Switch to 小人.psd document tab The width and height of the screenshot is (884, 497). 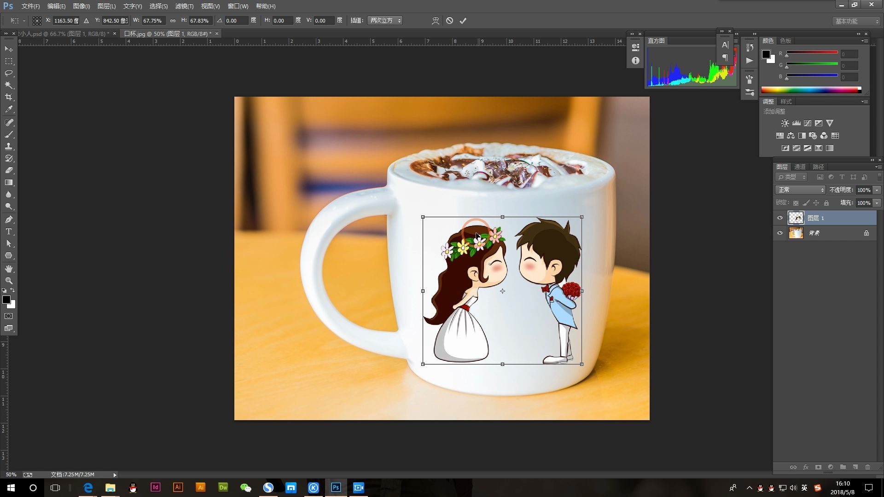64,34
